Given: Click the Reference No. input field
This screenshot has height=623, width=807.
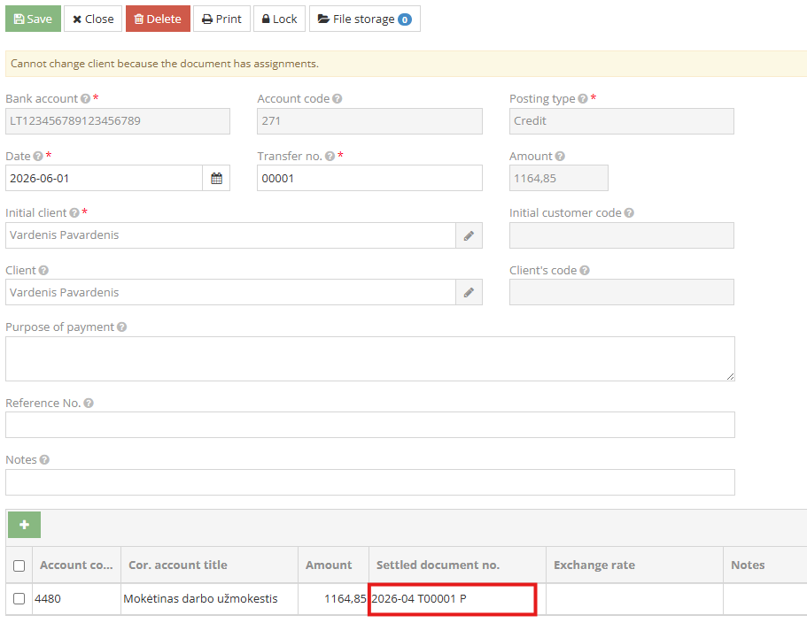Looking at the screenshot, I should point(370,425).
